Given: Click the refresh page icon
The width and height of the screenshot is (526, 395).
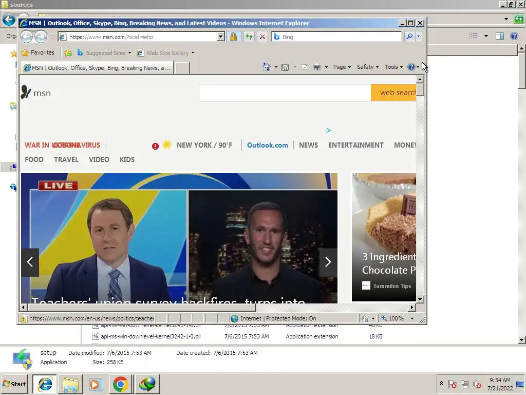Looking at the screenshot, I should 249,37.
